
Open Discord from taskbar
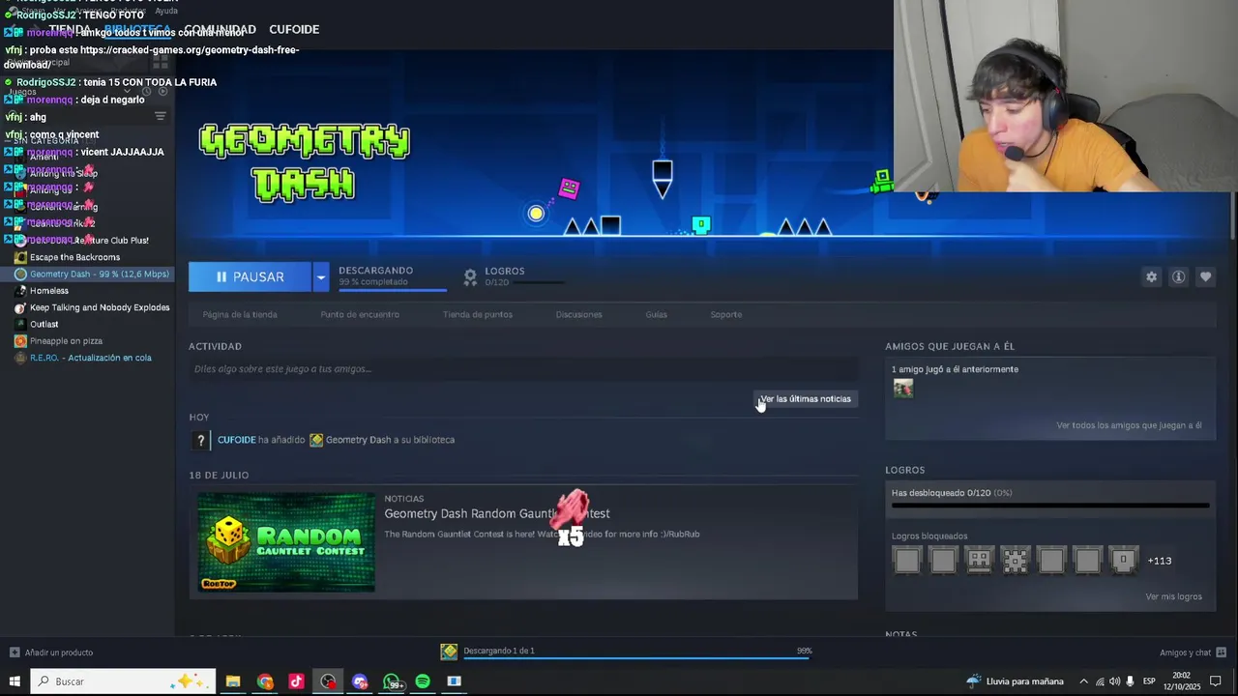(360, 681)
